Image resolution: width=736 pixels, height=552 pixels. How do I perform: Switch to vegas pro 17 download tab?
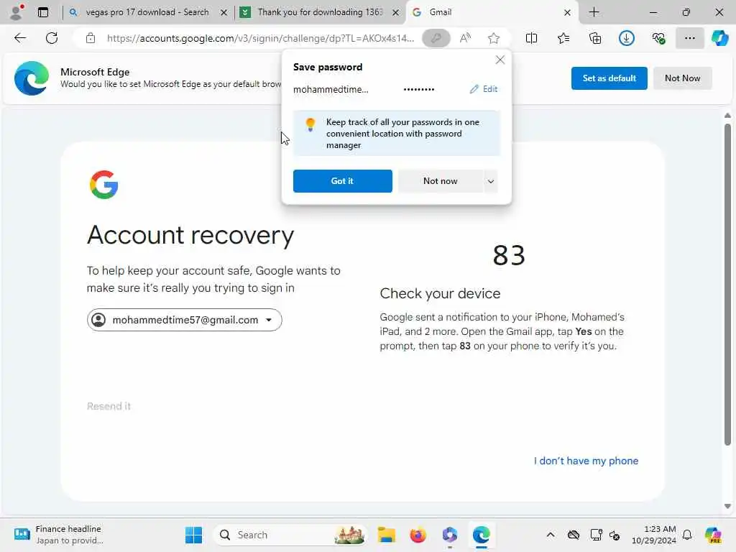click(x=147, y=12)
